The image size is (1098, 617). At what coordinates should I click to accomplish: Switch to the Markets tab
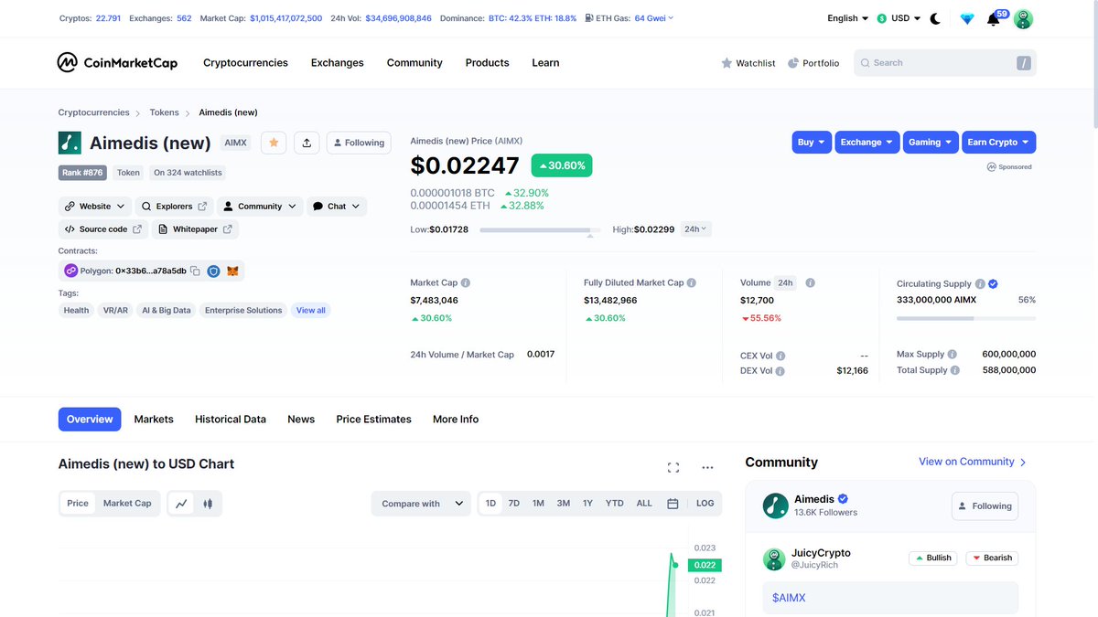coord(154,420)
